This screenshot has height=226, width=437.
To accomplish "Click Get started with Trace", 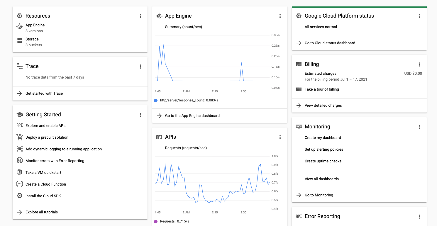I will click(44, 94).
